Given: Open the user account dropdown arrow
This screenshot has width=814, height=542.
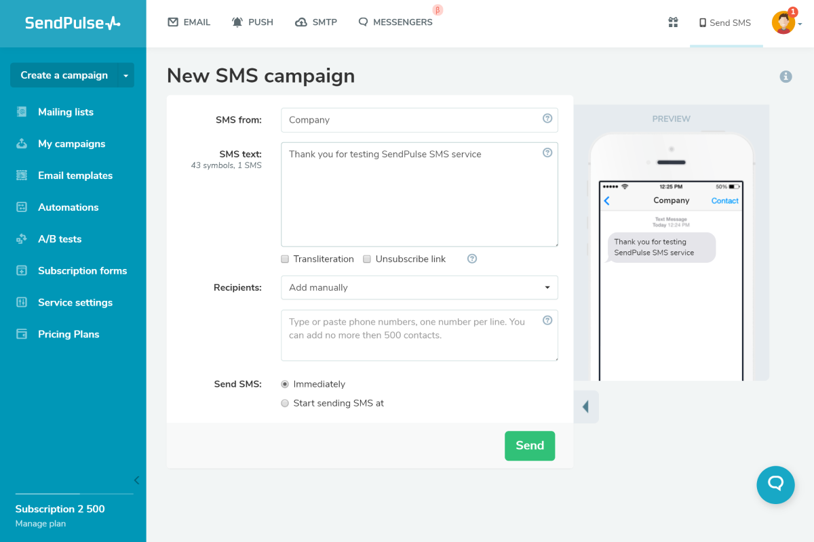Looking at the screenshot, I should pos(800,24).
